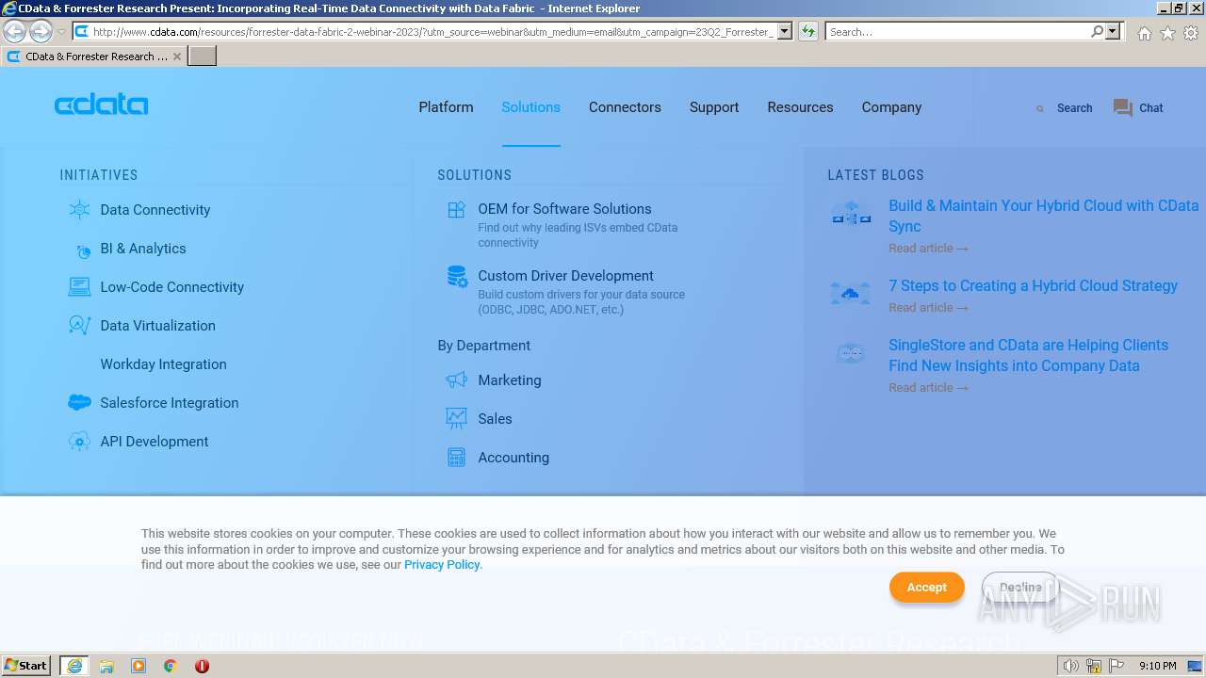The image size is (1206, 678).
Task: Open the Accounting department link
Action: 513,458
